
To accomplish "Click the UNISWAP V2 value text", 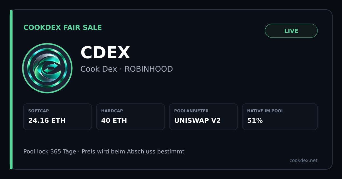I will pos(197,120).
